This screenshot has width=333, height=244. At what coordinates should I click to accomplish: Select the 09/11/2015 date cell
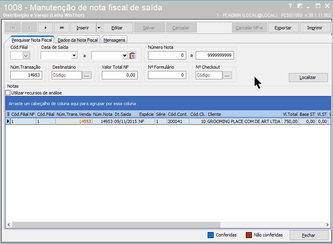coord(126,121)
